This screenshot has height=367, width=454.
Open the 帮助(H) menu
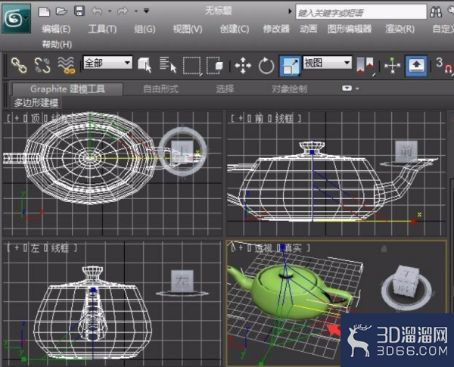point(57,45)
